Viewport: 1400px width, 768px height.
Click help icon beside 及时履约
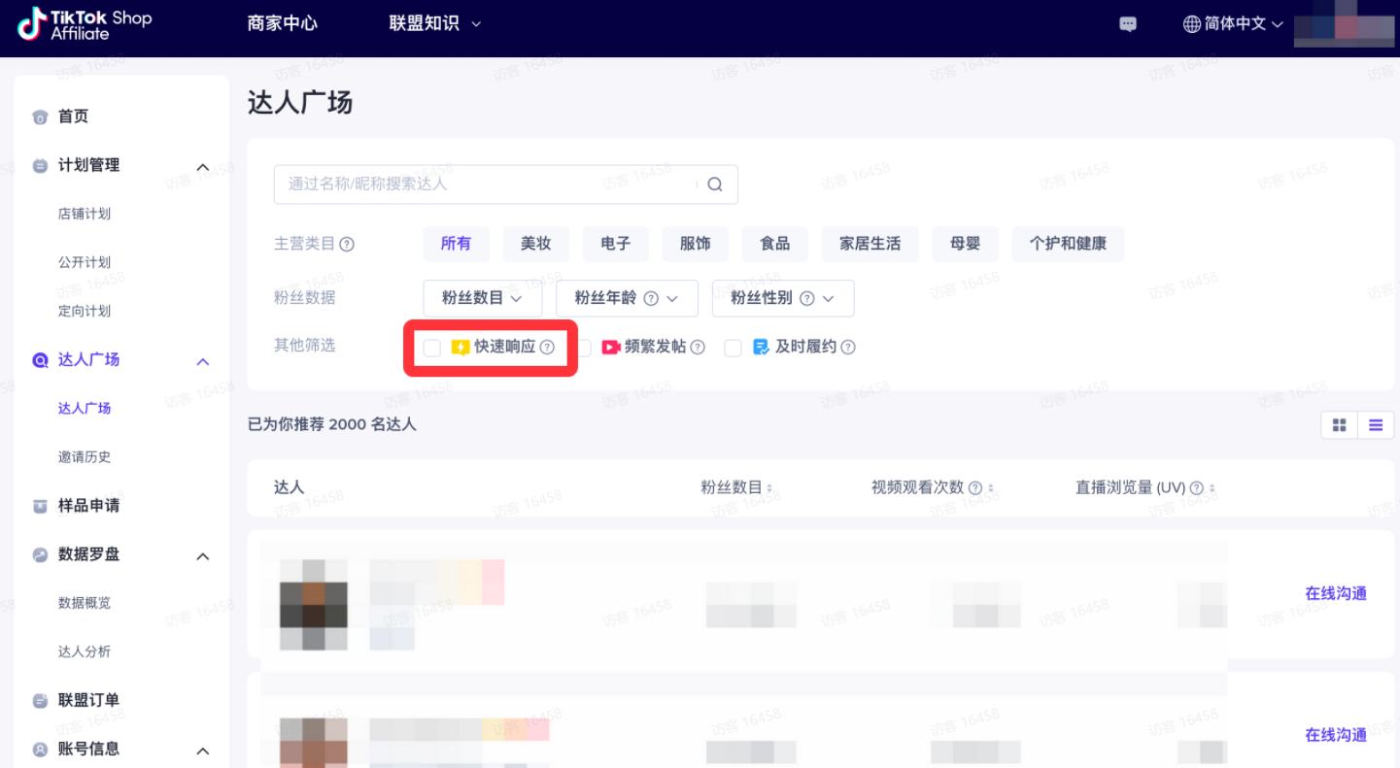pos(848,348)
